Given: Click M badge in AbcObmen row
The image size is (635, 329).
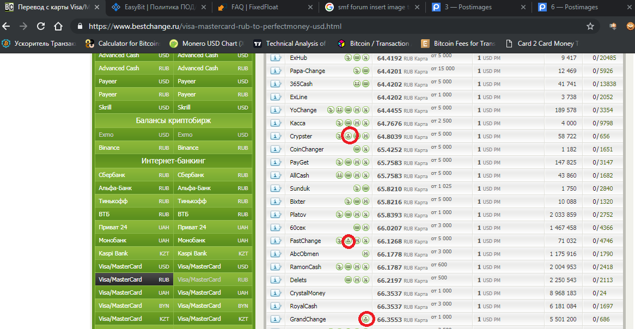Looking at the screenshot, I should [x=365, y=254].
